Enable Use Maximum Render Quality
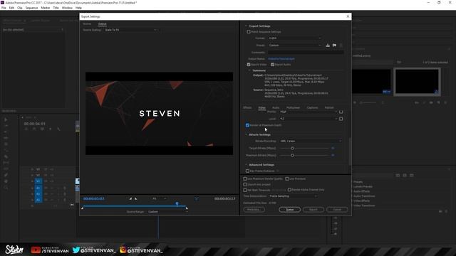The image size is (456, 256). click(245, 178)
